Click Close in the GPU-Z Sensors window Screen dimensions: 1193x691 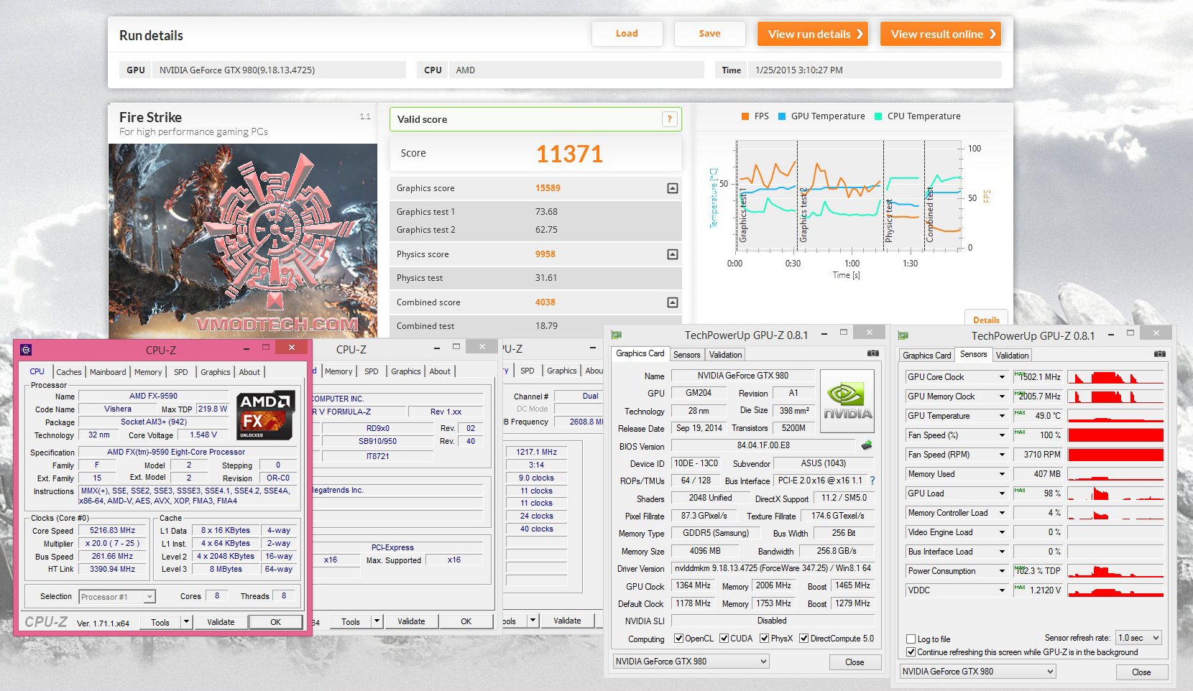click(1141, 672)
